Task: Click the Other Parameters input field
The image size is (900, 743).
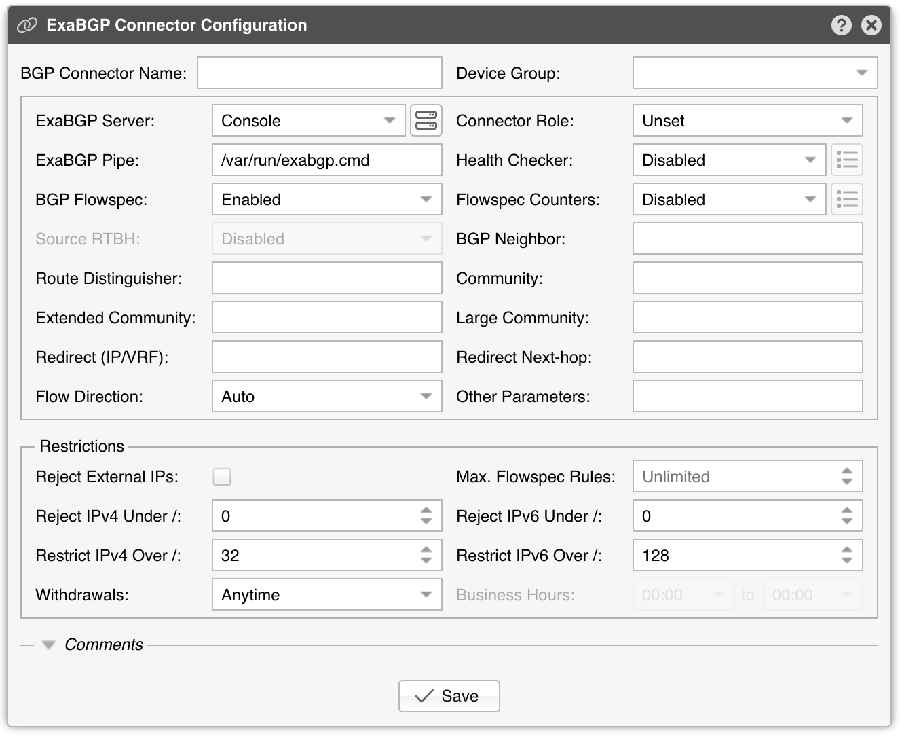Action: 748,397
